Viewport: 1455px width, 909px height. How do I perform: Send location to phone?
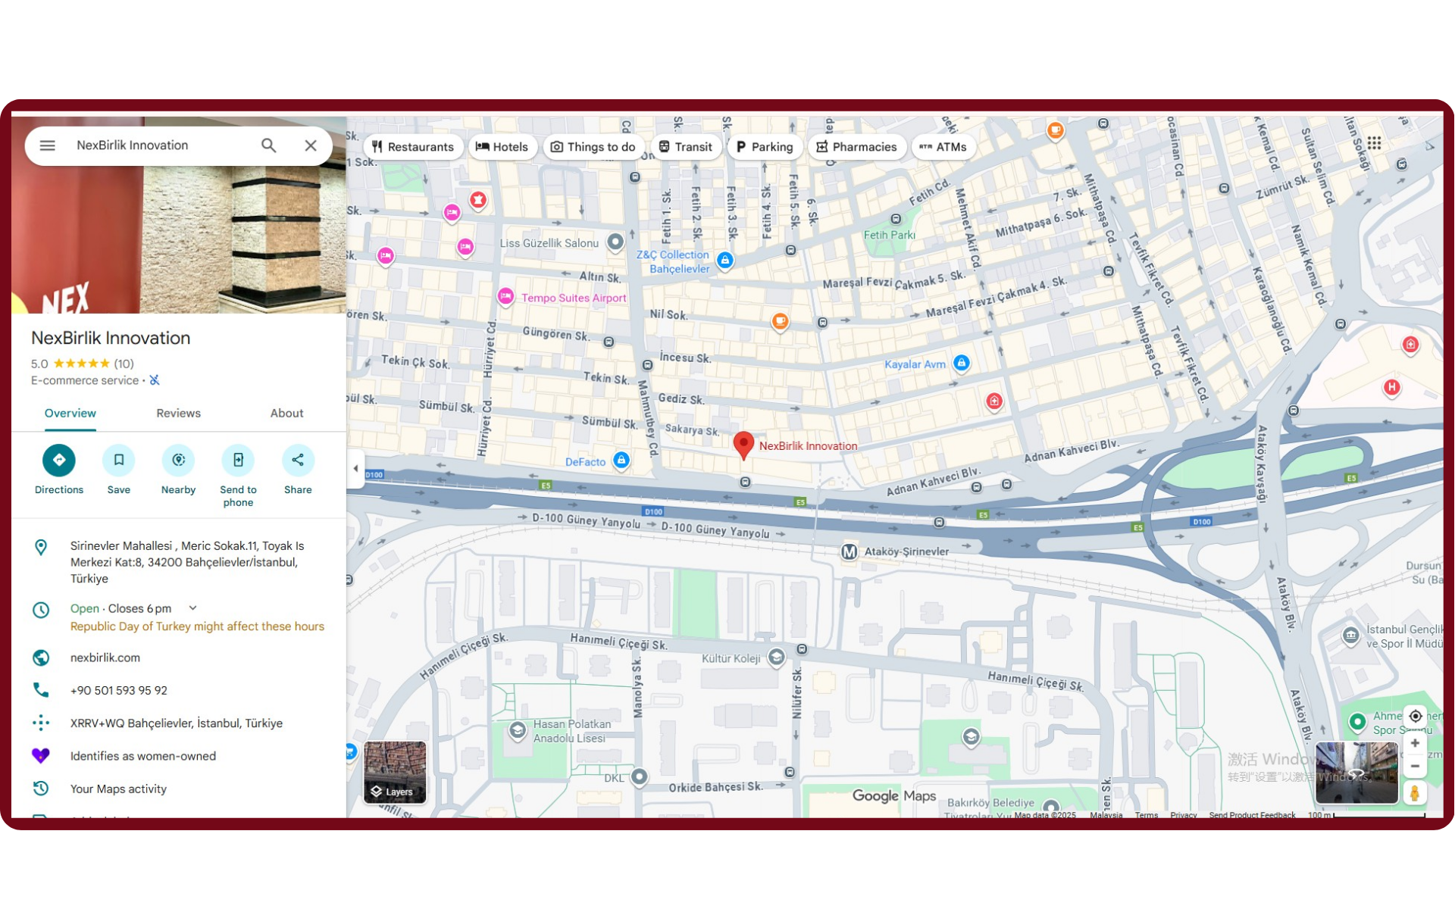point(238,461)
